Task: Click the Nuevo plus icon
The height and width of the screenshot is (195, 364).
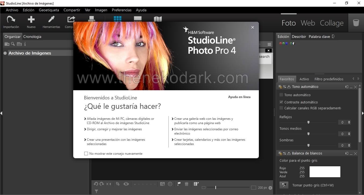Action: [31, 20]
